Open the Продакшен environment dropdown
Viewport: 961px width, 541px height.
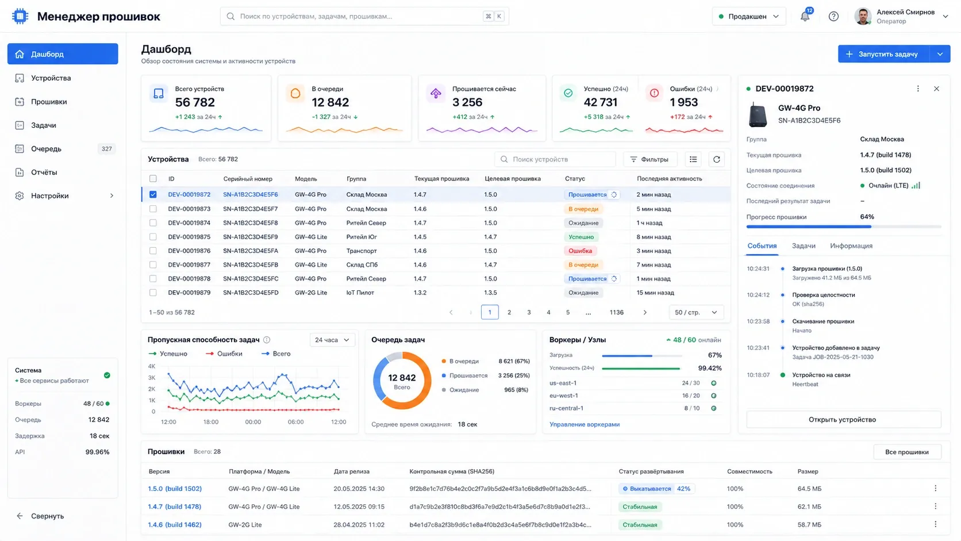(749, 16)
